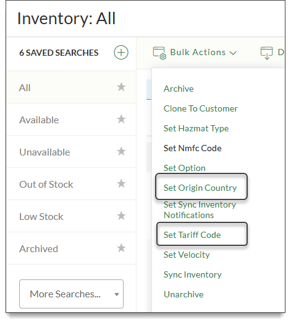Add a new saved search with plus icon
The width and height of the screenshot is (291, 324).
click(121, 52)
